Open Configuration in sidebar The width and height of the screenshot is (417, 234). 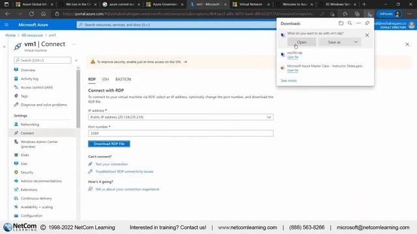(x=31, y=216)
